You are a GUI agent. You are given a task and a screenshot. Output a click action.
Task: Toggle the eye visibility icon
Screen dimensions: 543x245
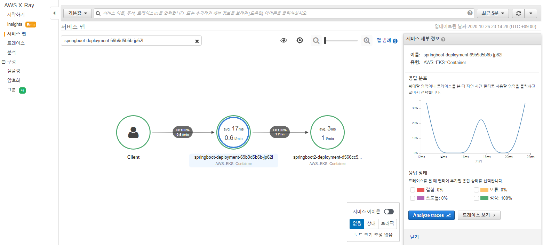(284, 40)
